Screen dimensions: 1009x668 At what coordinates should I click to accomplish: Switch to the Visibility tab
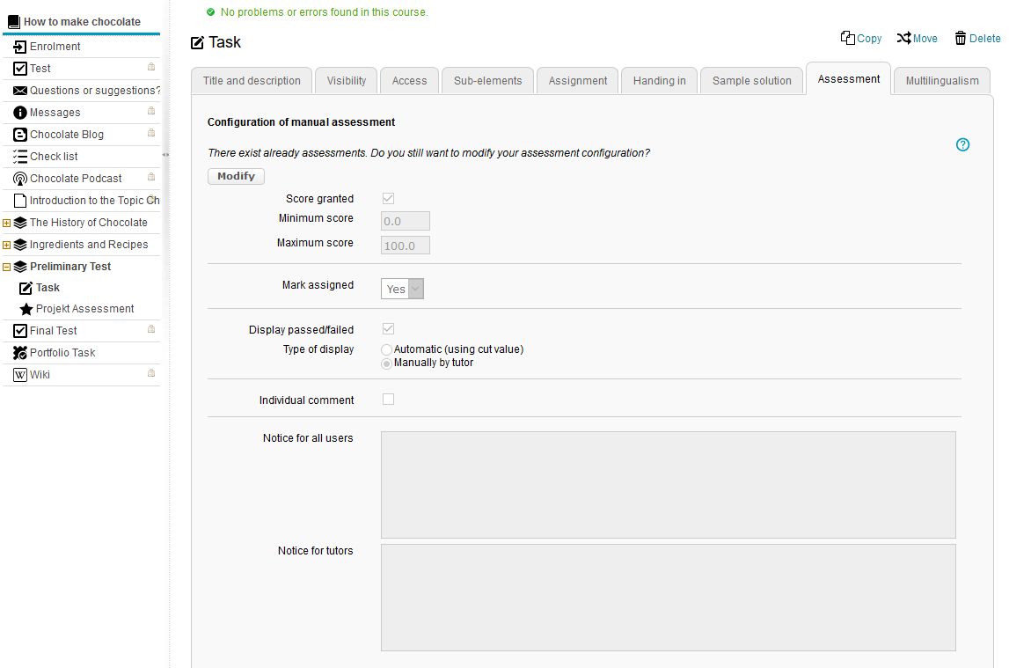tap(346, 80)
